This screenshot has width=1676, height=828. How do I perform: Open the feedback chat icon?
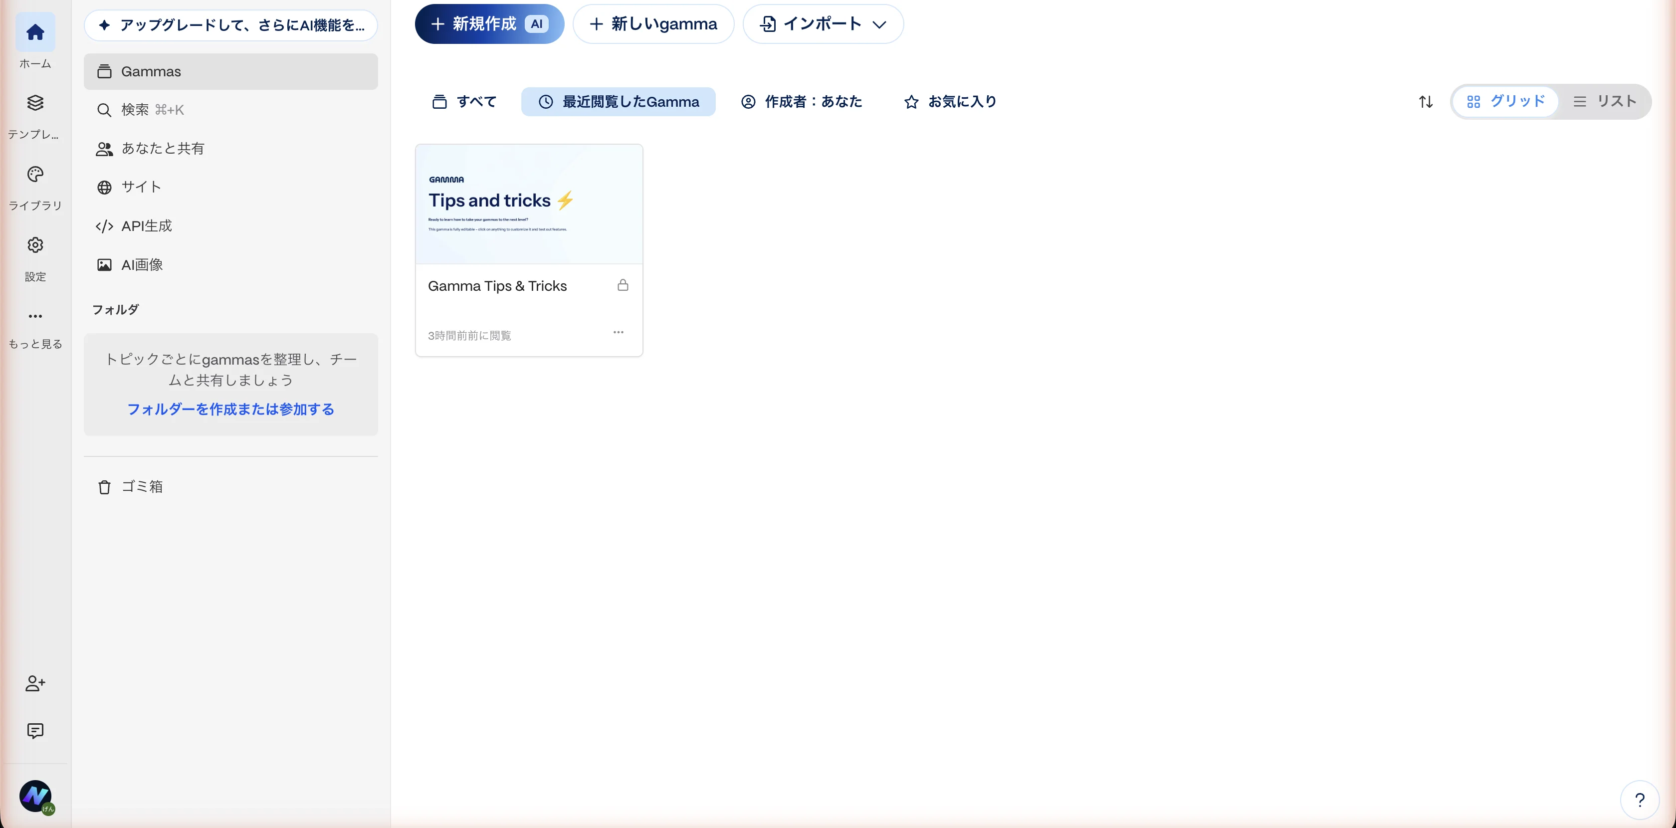[35, 731]
